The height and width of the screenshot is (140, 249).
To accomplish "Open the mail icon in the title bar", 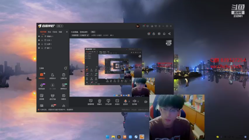I will tap(144, 26).
